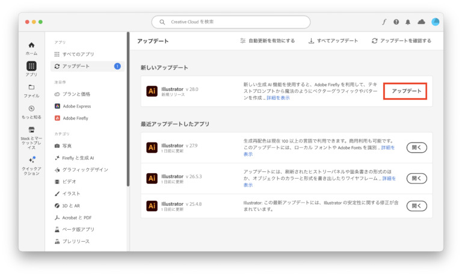This screenshot has height=276, width=462.
Task: Open the Discover (もっと知る) icon
Action: (31, 108)
